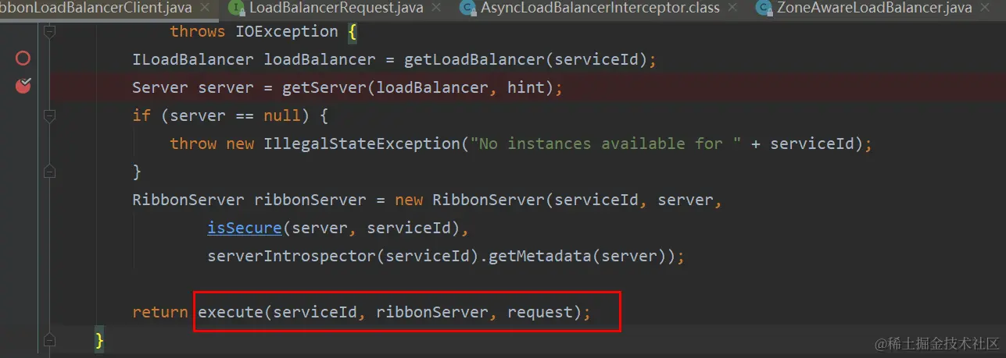1006x358 pixels.
Task: Follow the isSecure method link
Action: (x=244, y=228)
